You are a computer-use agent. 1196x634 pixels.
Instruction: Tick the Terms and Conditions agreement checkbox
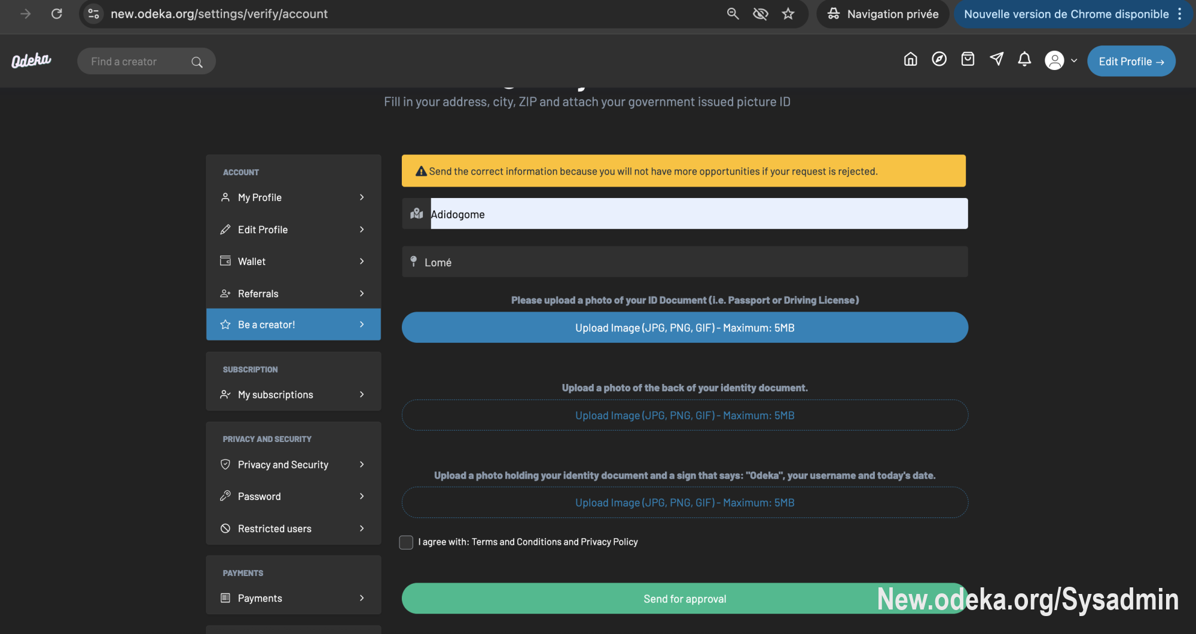click(406, 542)
